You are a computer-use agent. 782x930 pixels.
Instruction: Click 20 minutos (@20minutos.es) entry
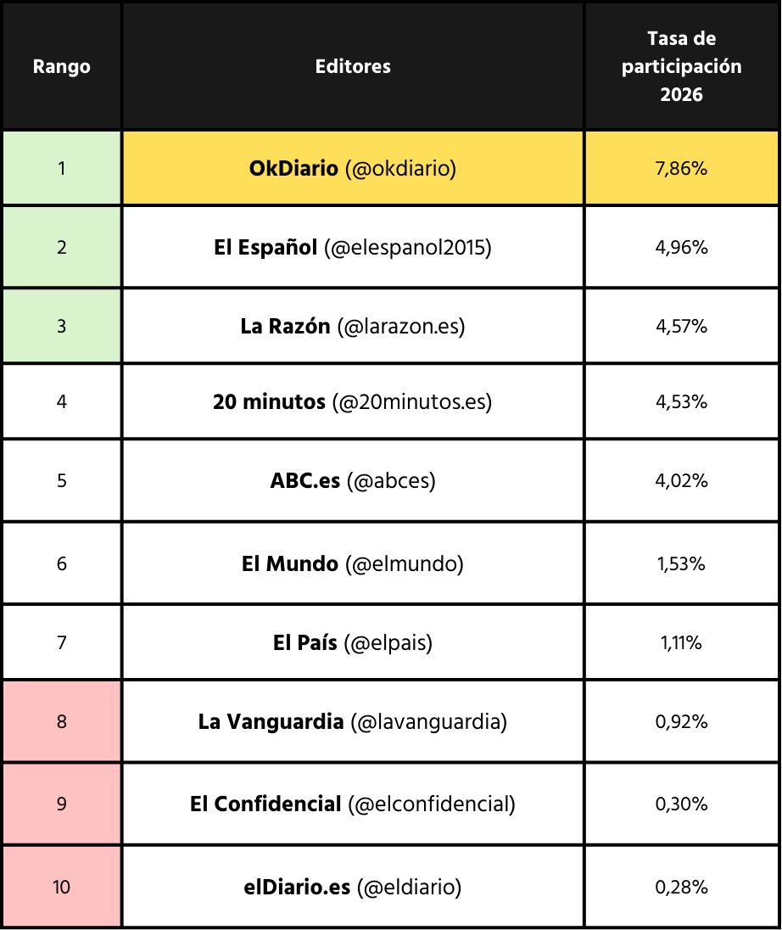(x=353, y=401)
